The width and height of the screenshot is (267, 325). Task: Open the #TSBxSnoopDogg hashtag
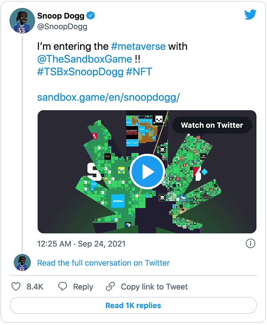click(80, 71)
